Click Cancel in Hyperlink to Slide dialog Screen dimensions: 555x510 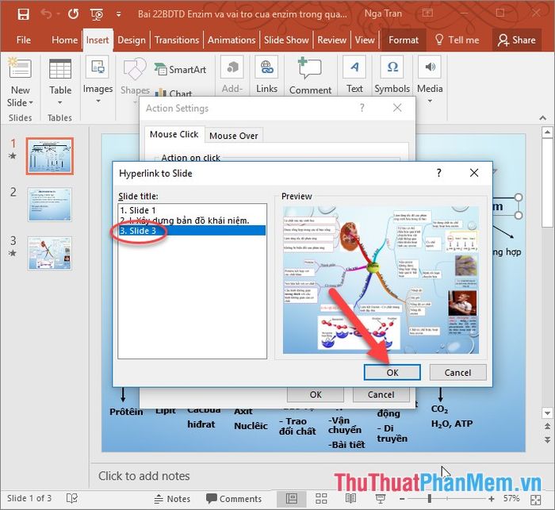457,373
